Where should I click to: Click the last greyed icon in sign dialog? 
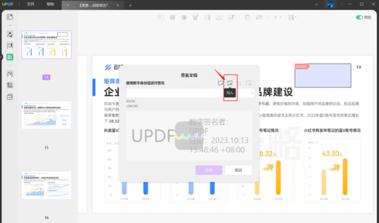click(249, 83)
